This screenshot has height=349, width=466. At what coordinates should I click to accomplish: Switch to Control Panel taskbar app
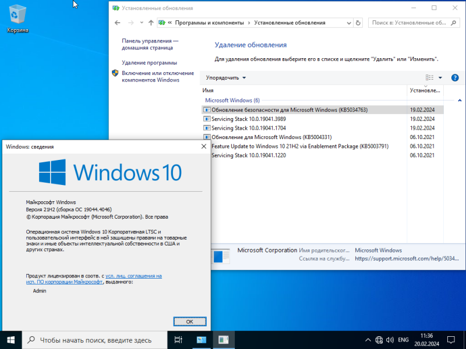coord(201,340)
